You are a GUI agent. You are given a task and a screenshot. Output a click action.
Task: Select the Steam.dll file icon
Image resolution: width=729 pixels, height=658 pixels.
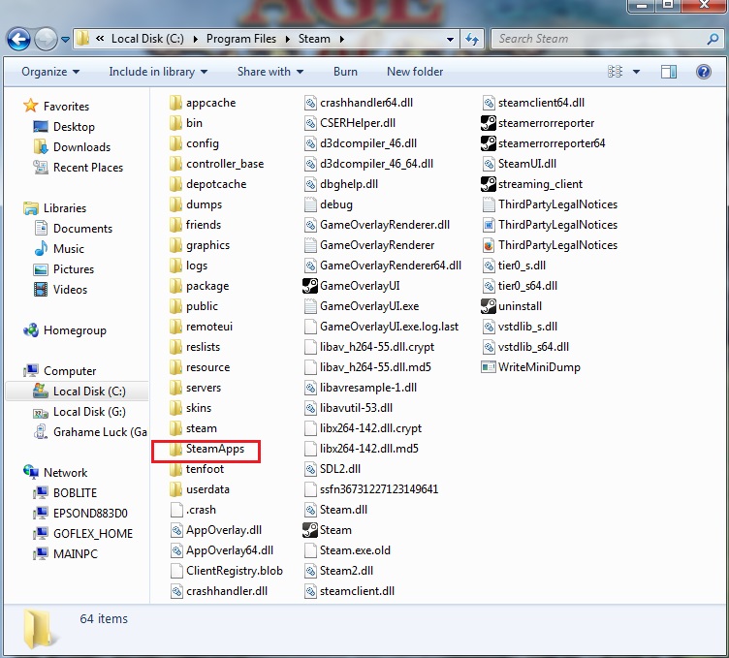click(310, 510)
